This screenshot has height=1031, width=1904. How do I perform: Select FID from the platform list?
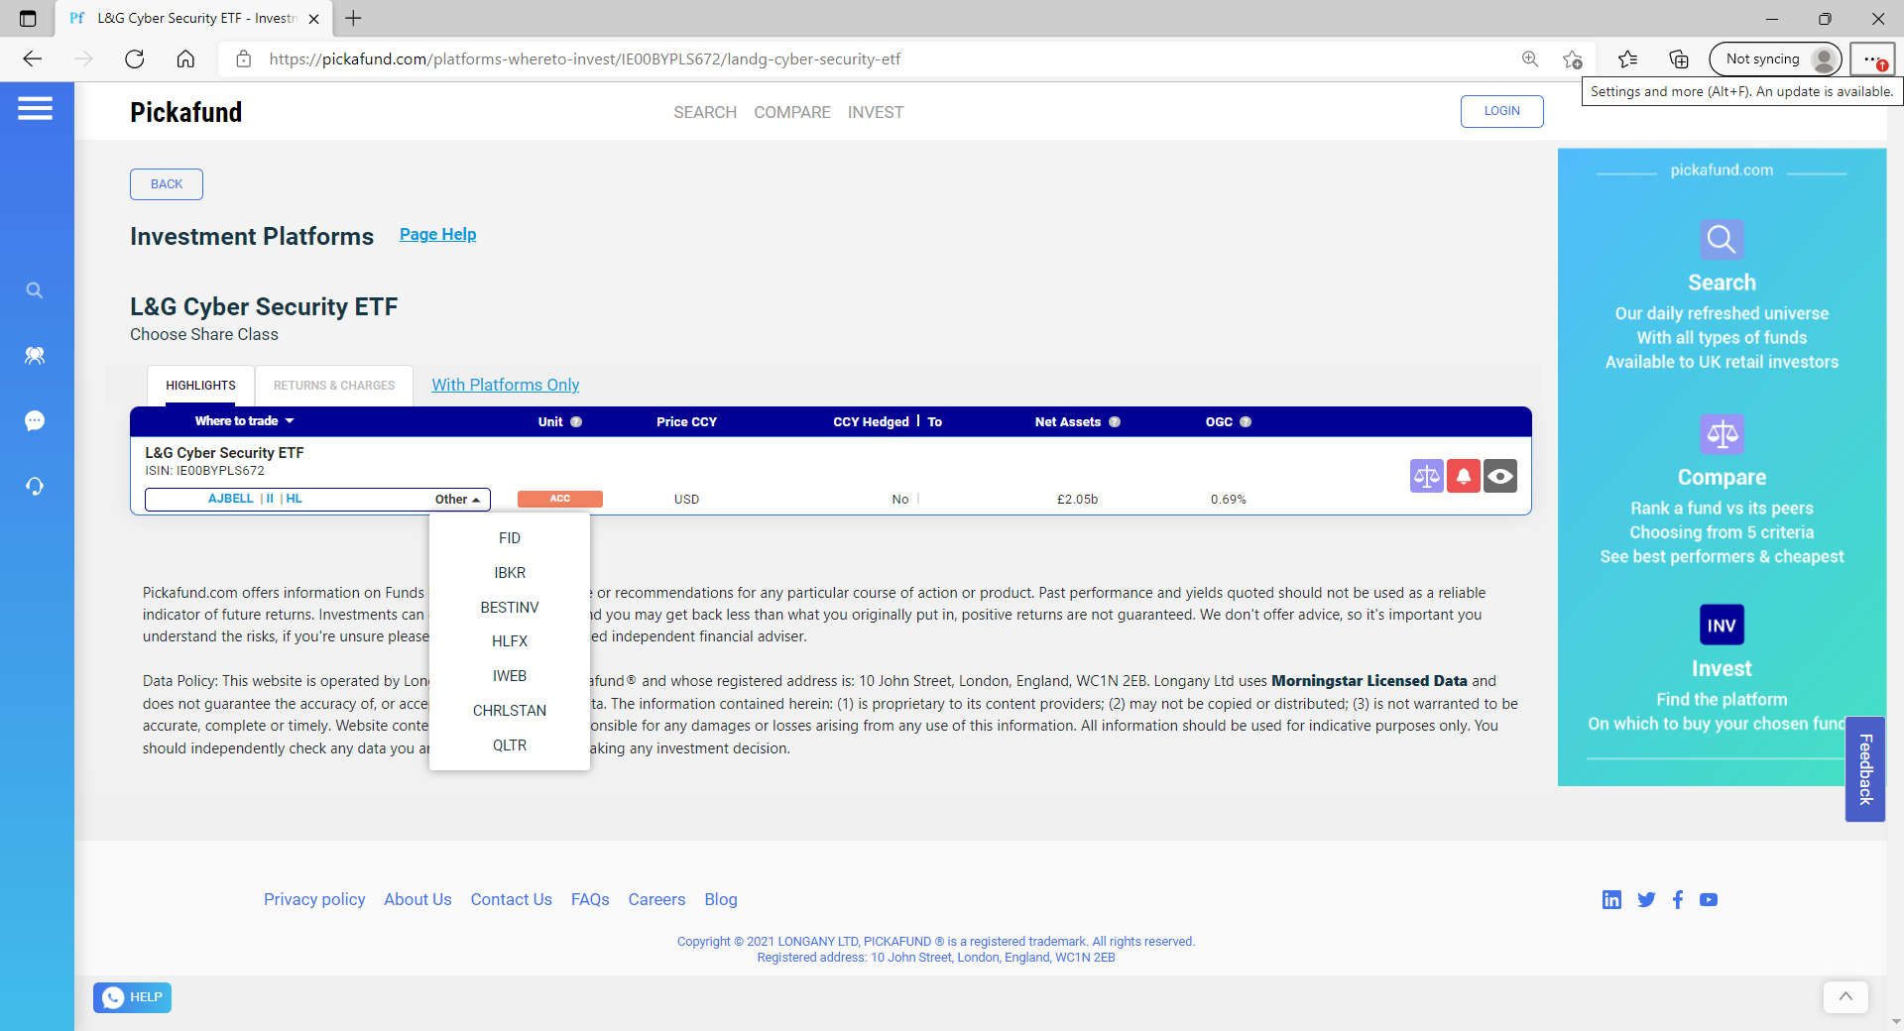[510, 538]
